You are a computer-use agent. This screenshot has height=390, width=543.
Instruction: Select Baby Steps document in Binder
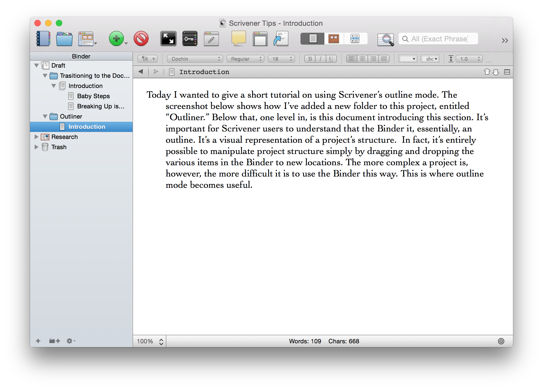(x=93, y=96)
